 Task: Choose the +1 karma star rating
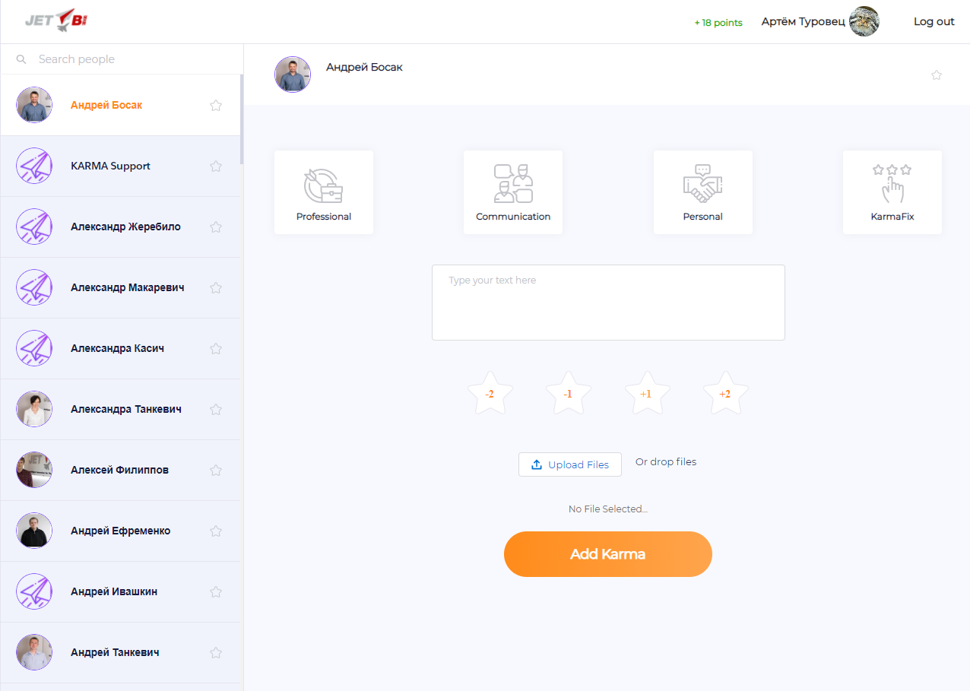pyautogui.click(x=647, y=394)
